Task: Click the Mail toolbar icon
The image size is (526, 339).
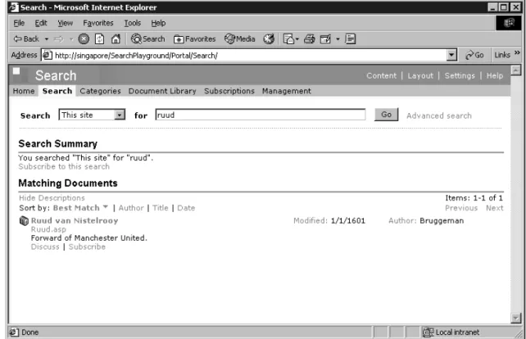Action: point(289,39)
